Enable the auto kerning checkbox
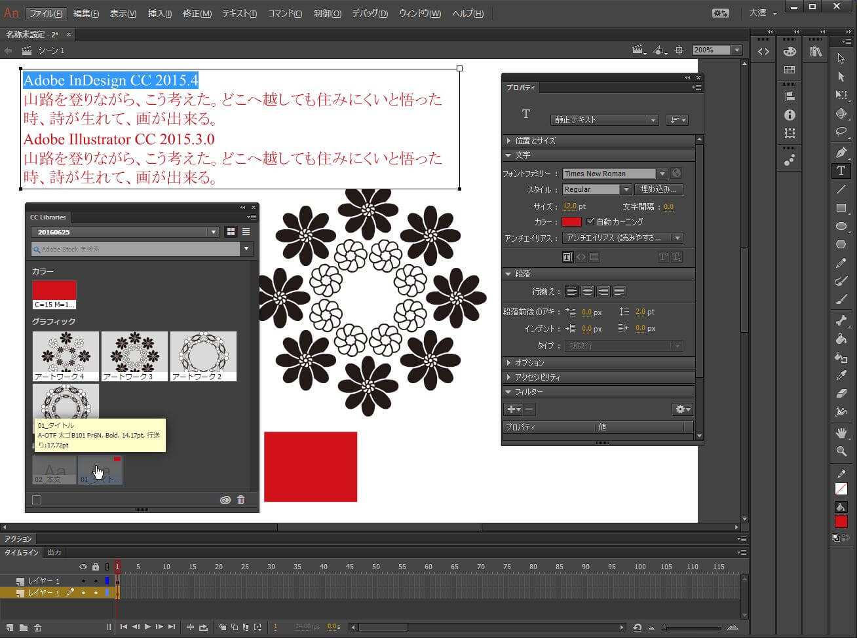857x638 pixels. 590,222
